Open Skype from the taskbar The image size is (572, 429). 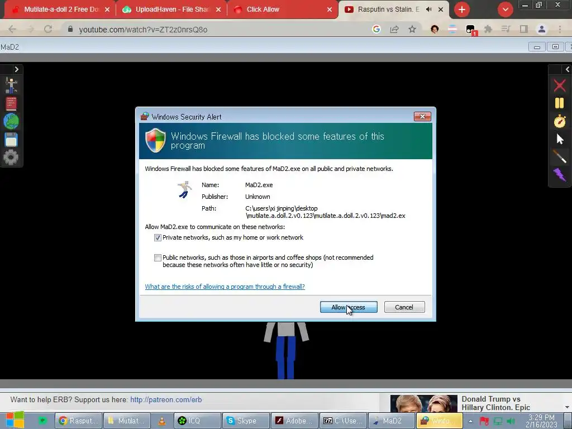[x=246, y=421]
